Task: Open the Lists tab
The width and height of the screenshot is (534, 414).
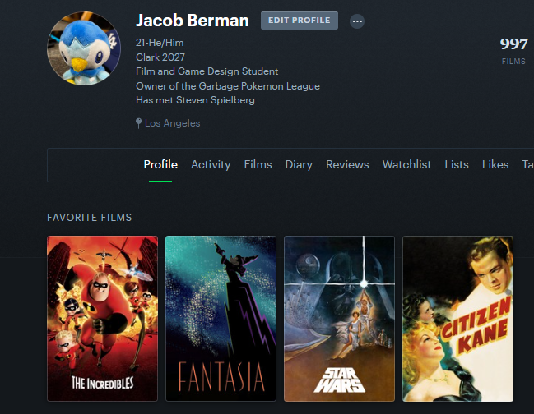Action: pos(457,164)
